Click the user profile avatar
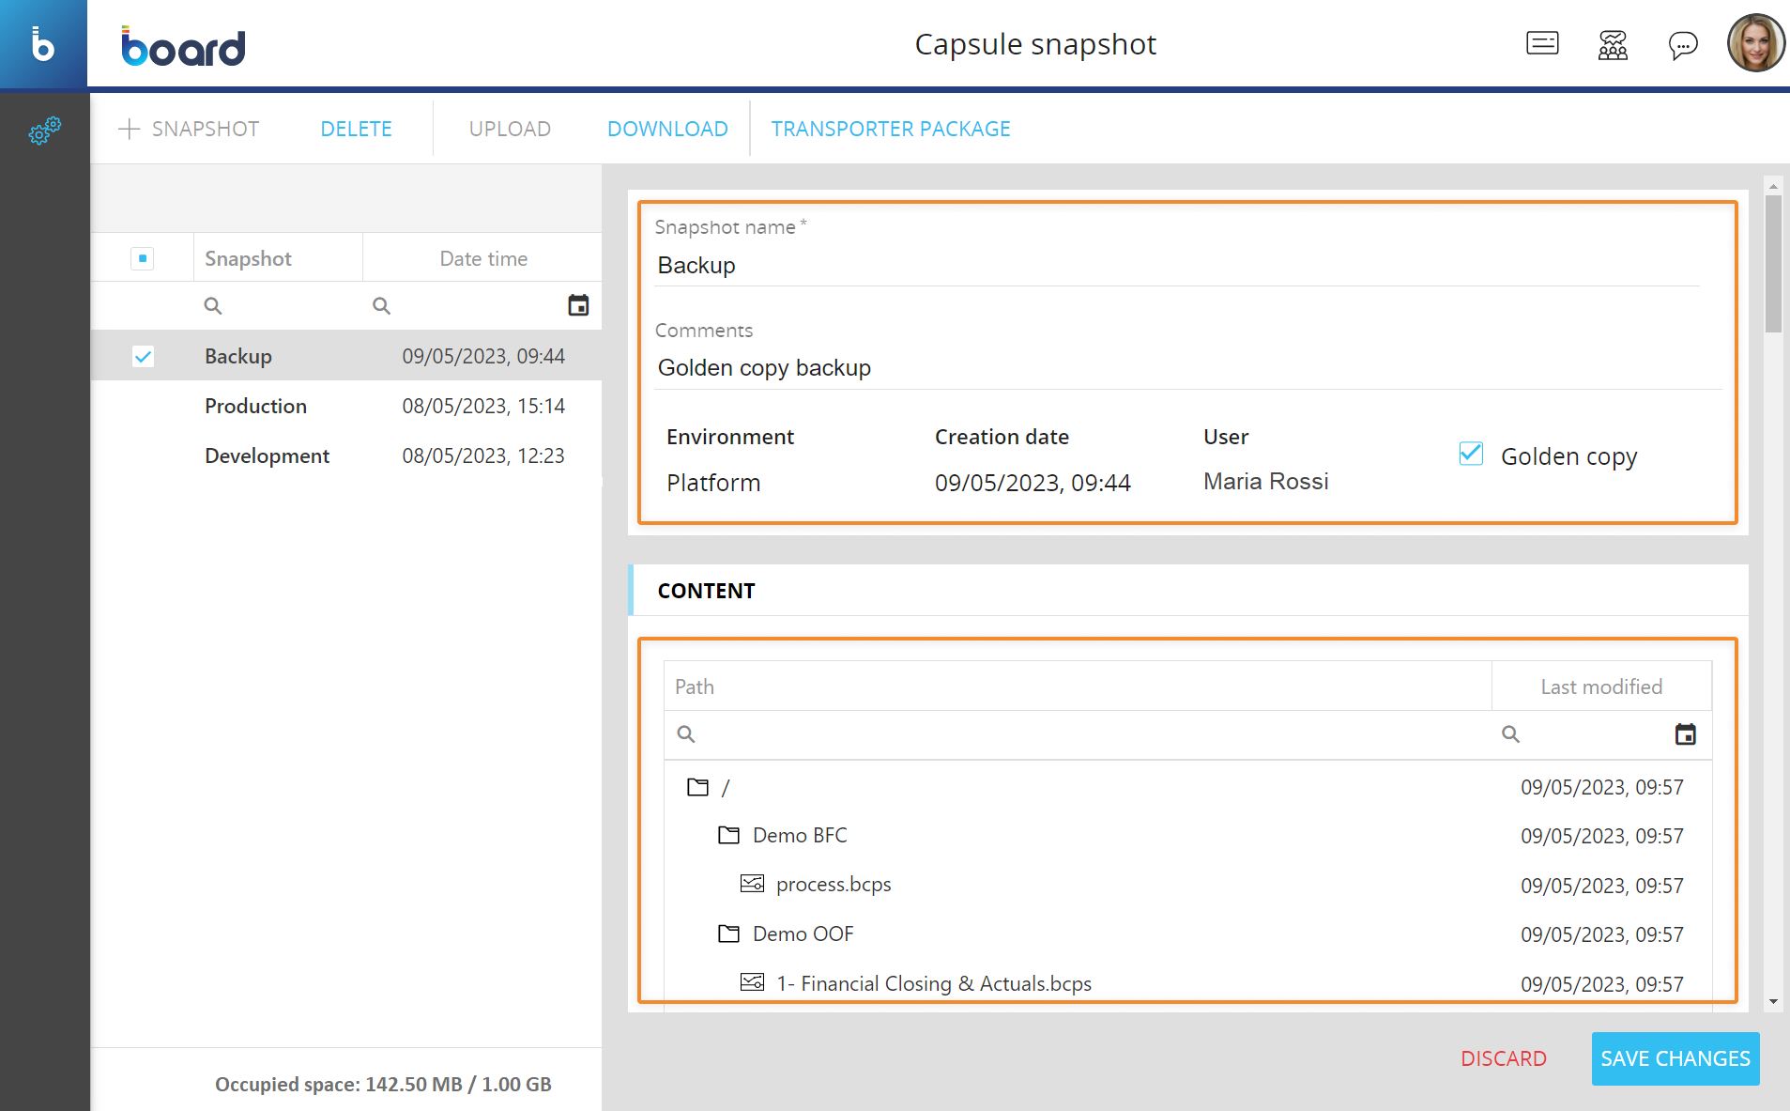Screen dimensions: 1790x1111 pyautogui.click(x=1755, y=43)
